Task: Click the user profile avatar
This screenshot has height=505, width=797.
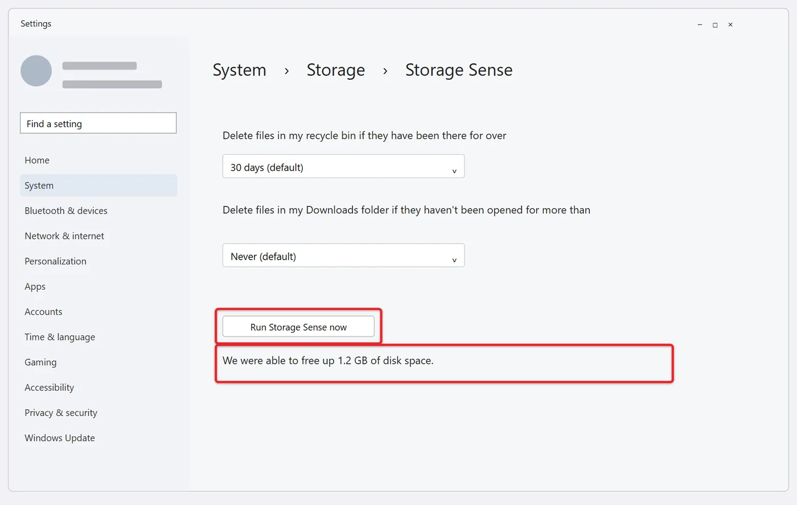Action: 36,71
